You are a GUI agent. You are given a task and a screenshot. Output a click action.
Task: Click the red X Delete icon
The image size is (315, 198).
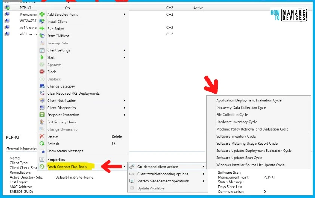[x=42, y=136]
